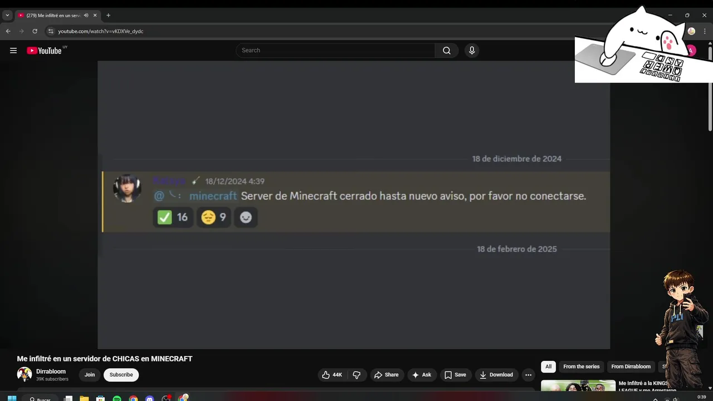Start voice search with the microphone
Screen dimensions: 713x401
(472, 51)
